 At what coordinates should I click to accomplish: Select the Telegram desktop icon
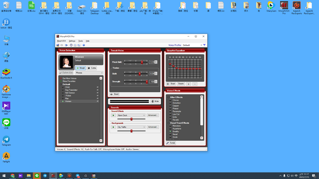pyautogui.click(x=6, y=141)
